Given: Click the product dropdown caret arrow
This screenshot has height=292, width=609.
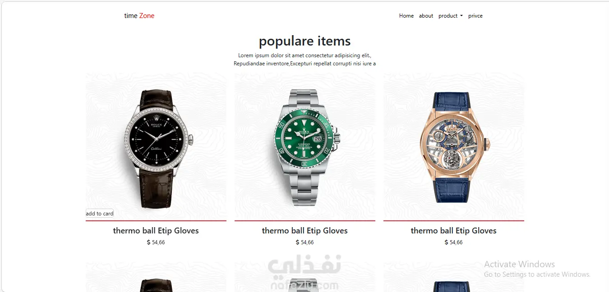Looking at the screenshot, I should (461, 16).
